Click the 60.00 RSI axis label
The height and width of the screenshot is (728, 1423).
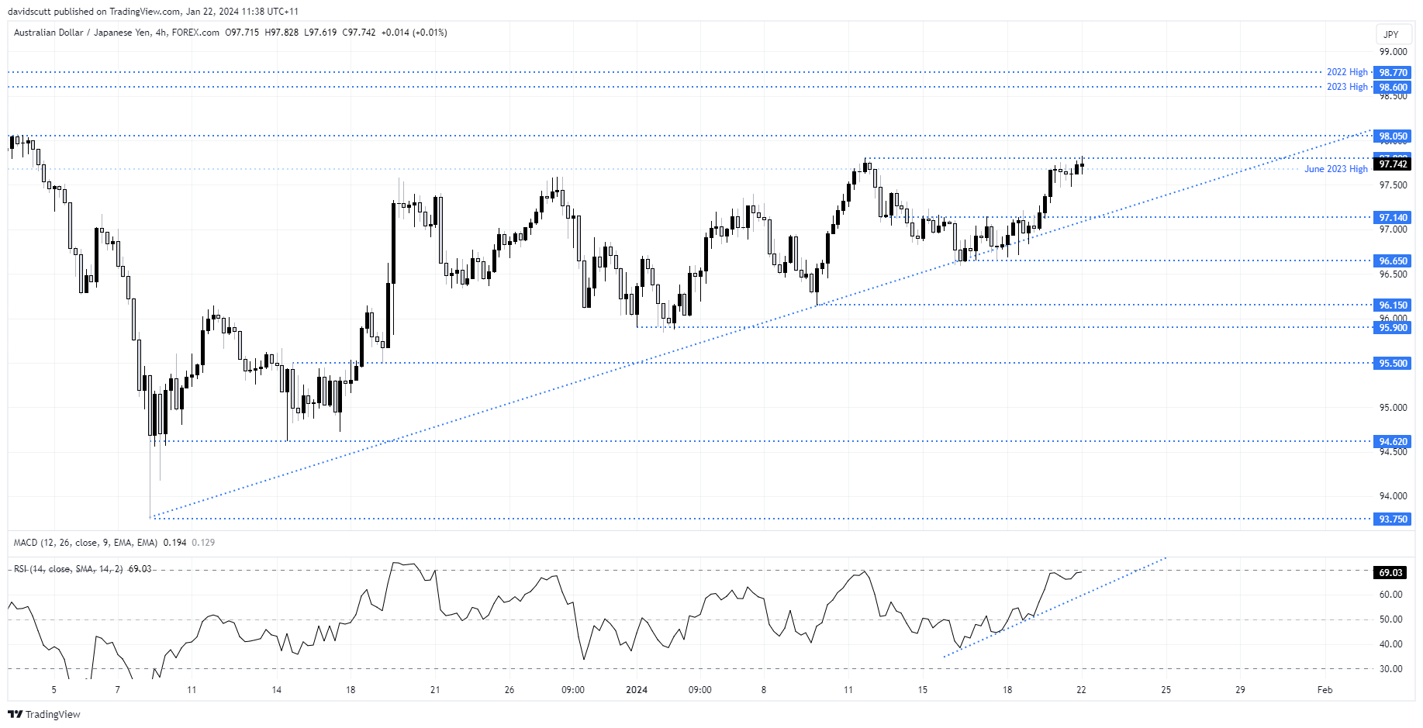[x=1390, y=595]
